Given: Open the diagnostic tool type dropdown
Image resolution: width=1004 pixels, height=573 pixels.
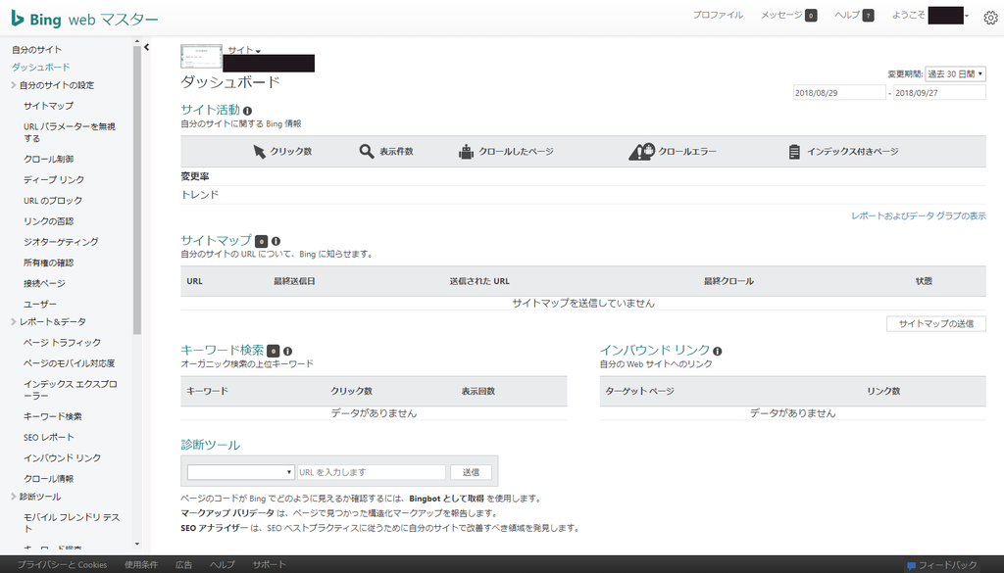Looking at the screenshot, I should point(241,472).
